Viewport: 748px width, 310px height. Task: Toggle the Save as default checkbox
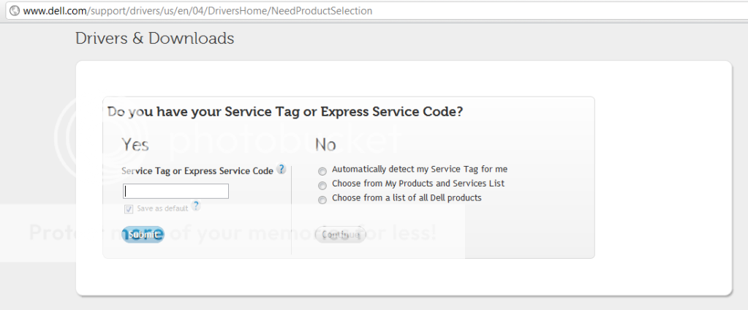(129, 208)
